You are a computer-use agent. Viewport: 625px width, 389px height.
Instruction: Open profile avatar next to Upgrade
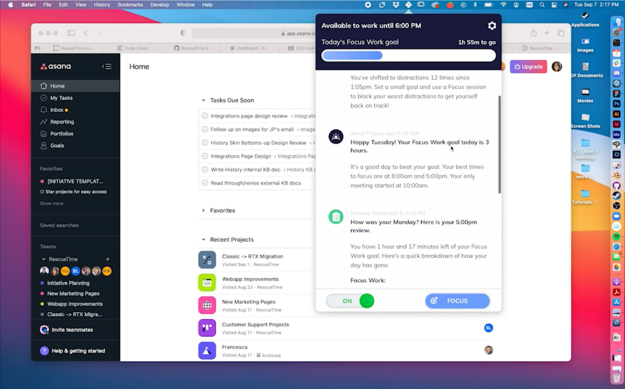tap(557, 67)
